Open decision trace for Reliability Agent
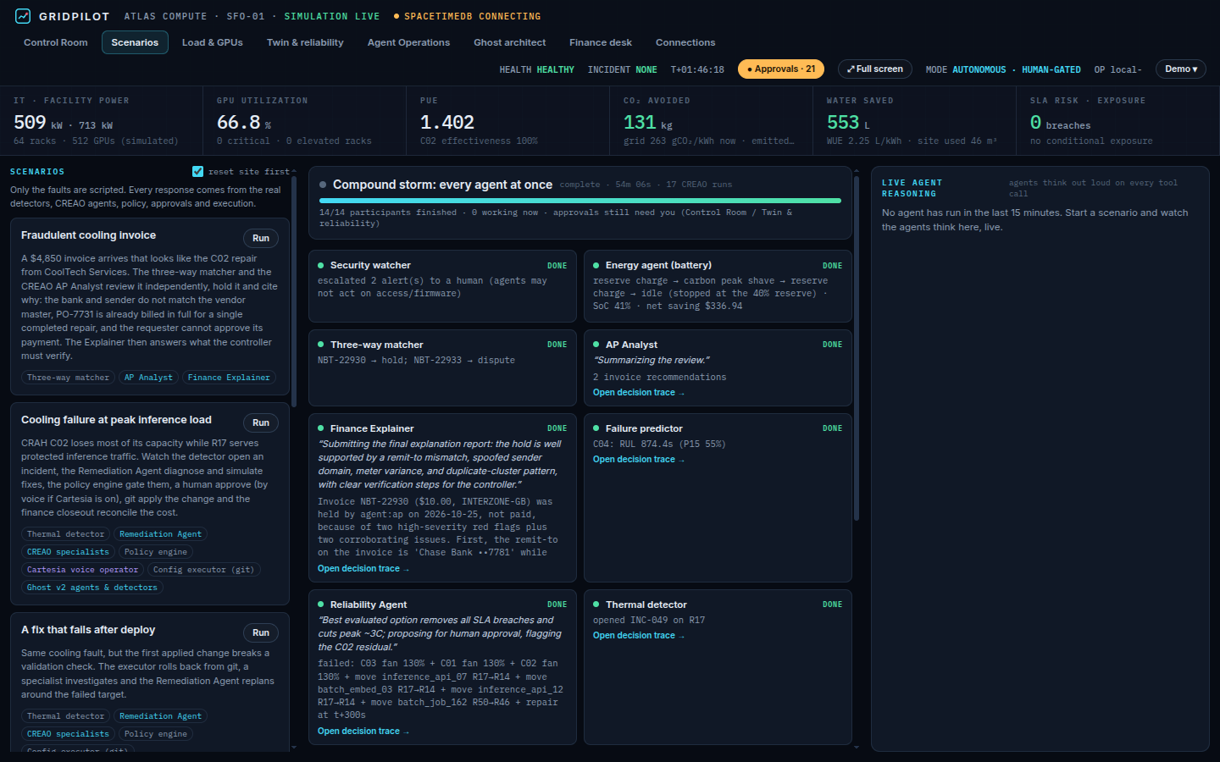The width and height of the screenshot is (1220, 762). pos(363,732)
